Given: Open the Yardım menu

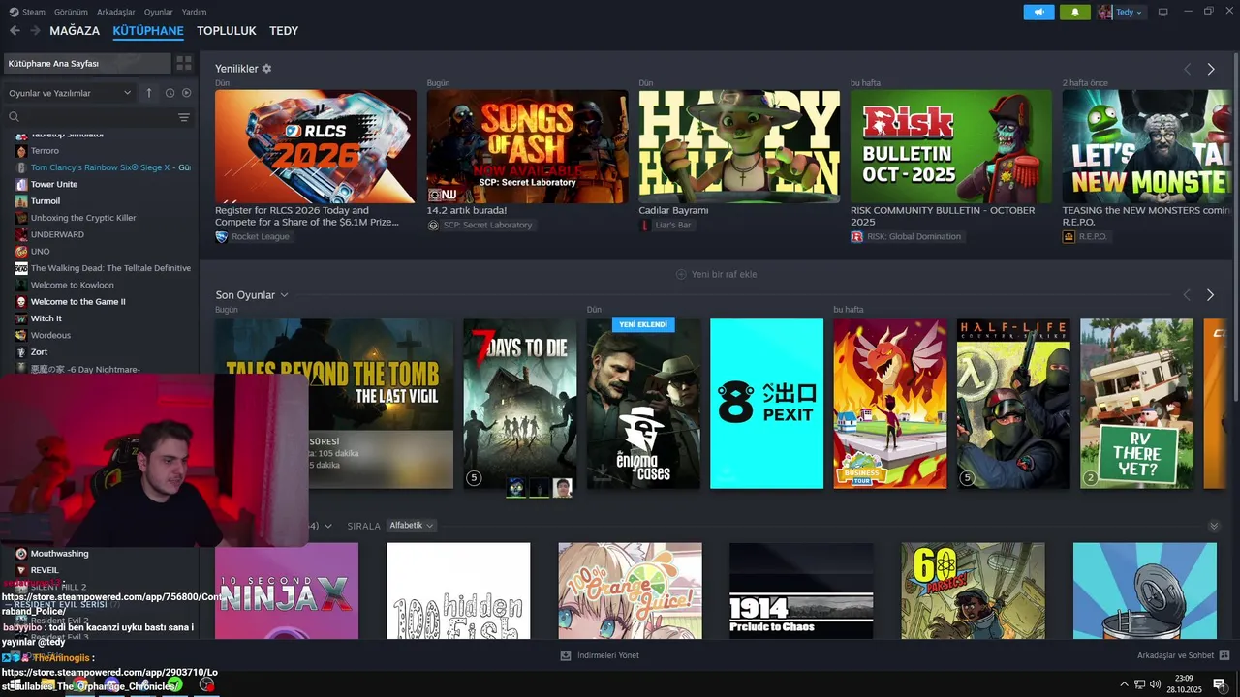Looking at the screenshot, I should 195,12.
